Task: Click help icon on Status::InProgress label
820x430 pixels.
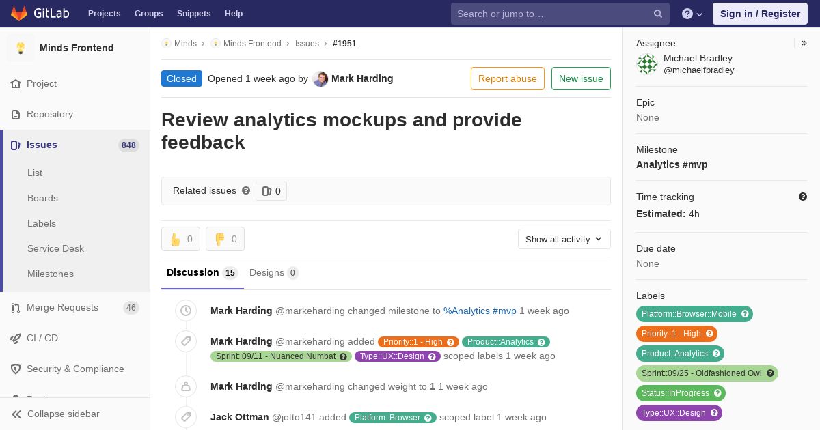Action: [717, 393]
